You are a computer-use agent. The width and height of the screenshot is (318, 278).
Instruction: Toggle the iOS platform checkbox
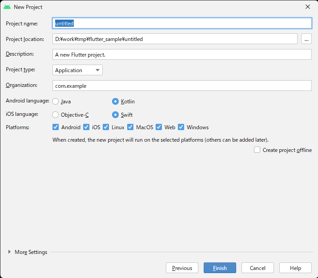[x=86, y=127]
